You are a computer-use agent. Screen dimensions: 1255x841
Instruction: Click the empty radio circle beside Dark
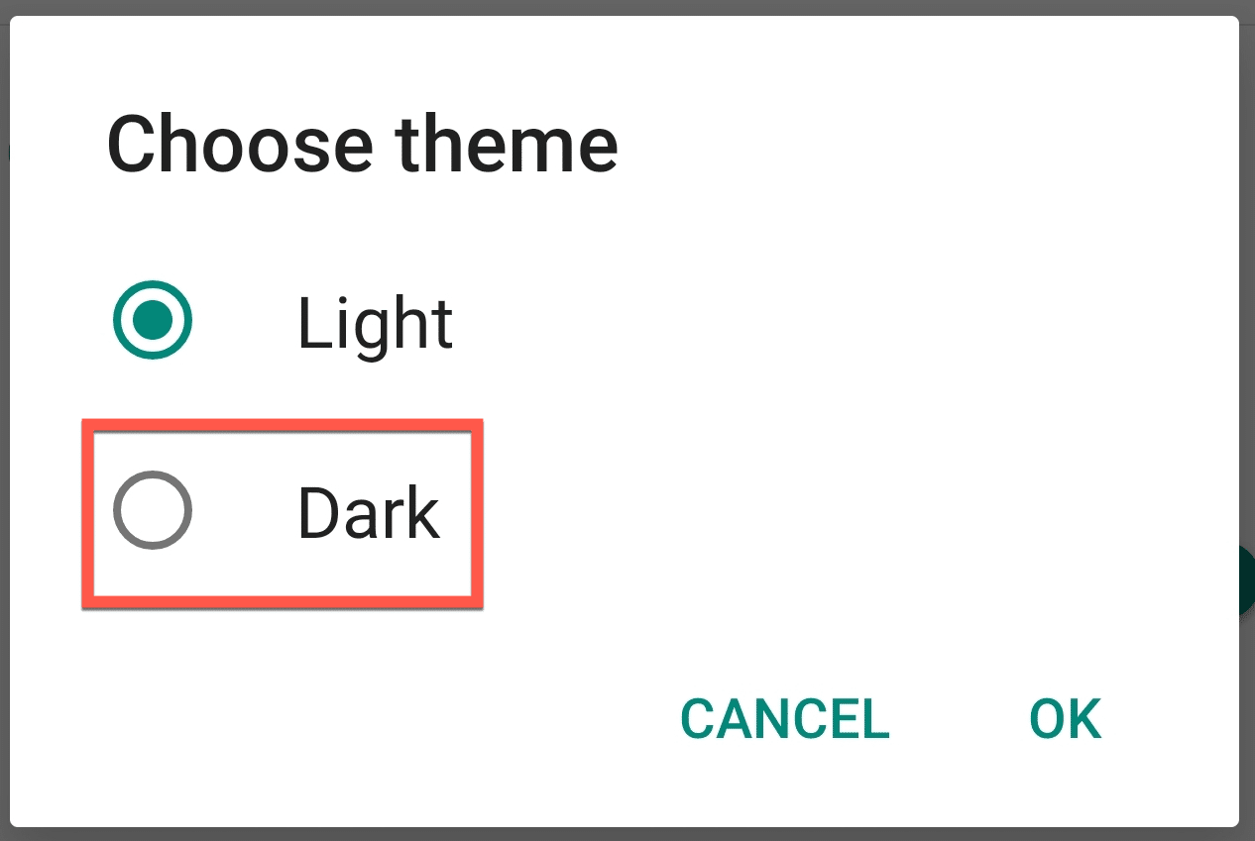[x=152, y=510]
